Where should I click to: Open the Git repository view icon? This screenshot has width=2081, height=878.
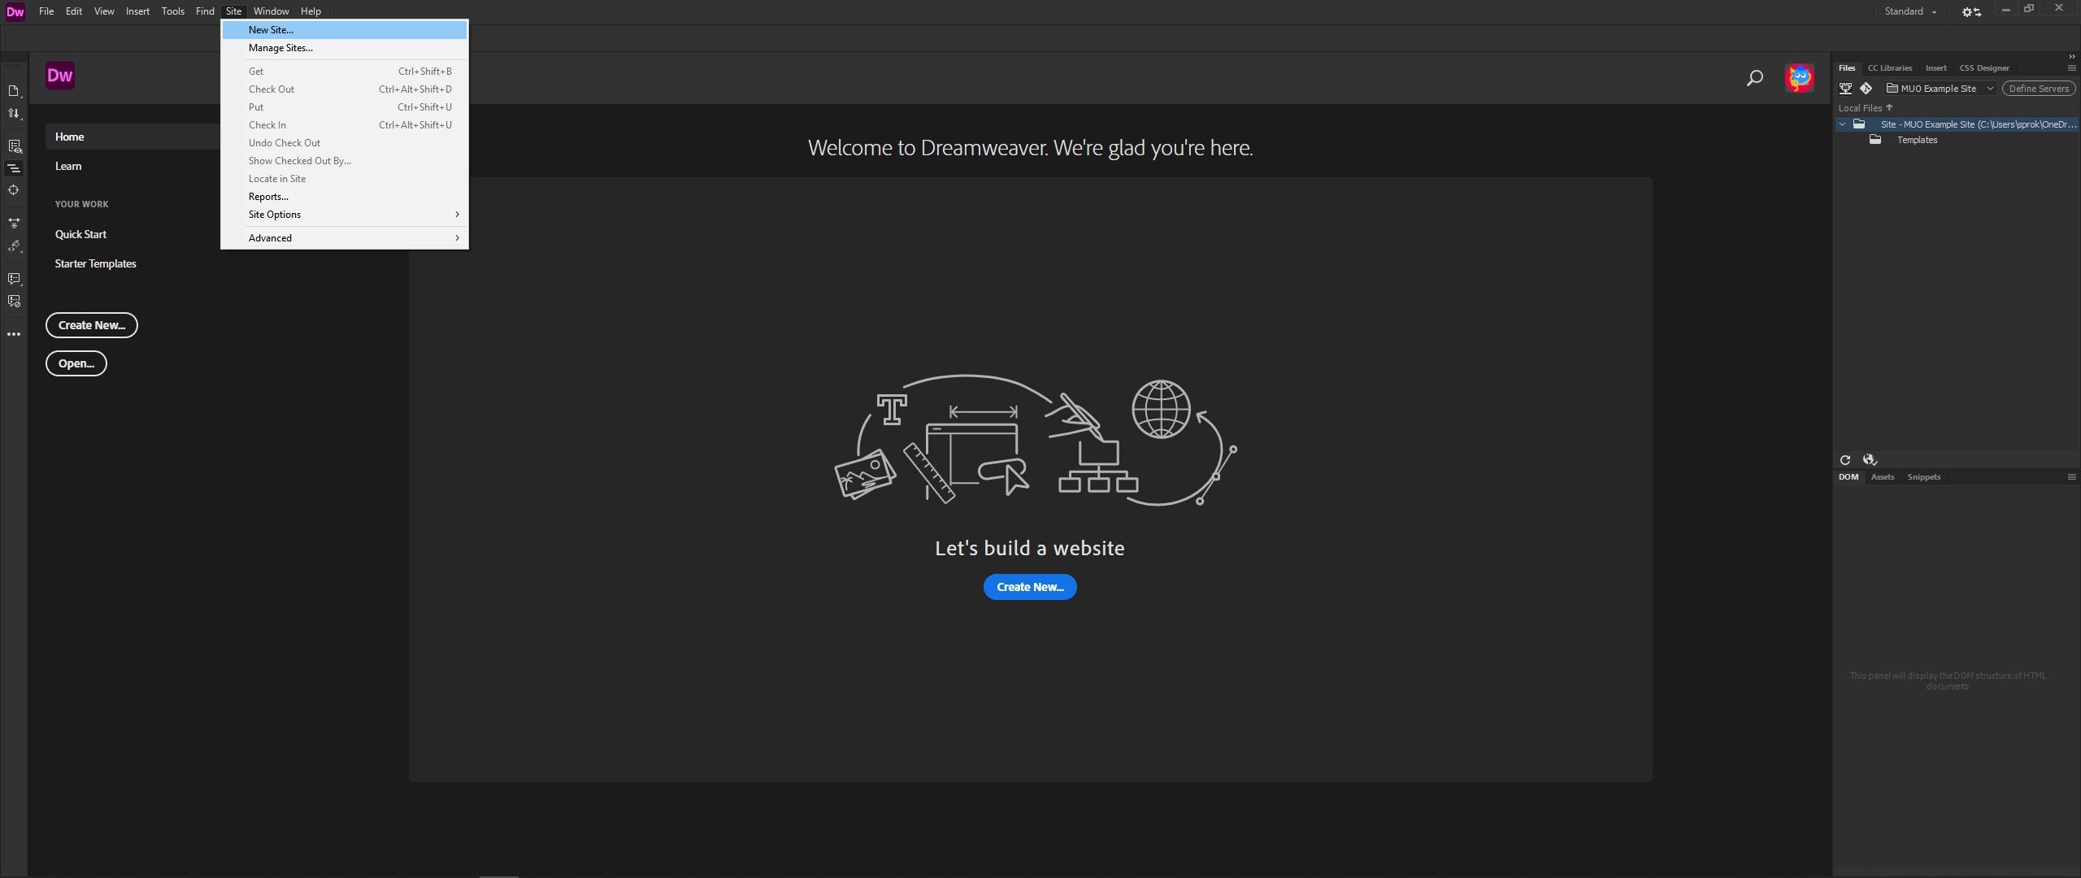point(1867,89)
